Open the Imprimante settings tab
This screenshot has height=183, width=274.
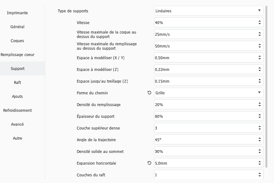[17, 13]
